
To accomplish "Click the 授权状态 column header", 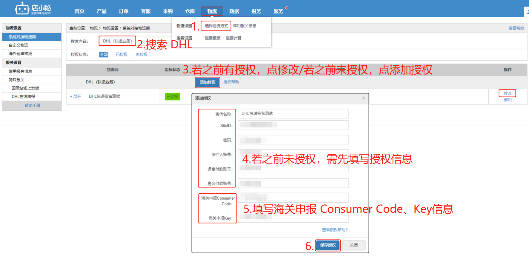I will point(172,70).
